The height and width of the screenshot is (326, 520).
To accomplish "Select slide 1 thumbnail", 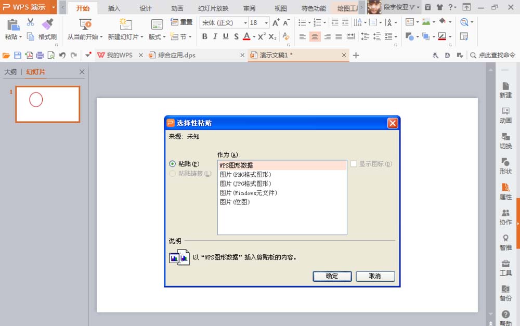I will pos(48,105).
